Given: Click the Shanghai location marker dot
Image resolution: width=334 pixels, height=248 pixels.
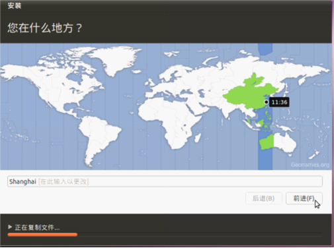Looking at the screenshot, I should 266,102.
